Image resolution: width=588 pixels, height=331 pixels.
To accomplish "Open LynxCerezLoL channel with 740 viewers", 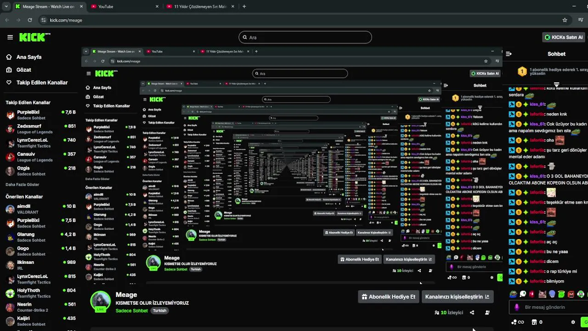I will tap(40, 143).
